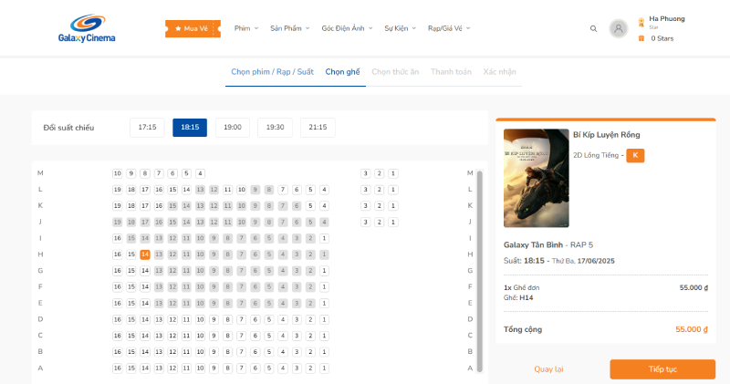The height and width of the screenshot is (384, 730).
Task: Click the seat map vertical scrollbar
Action: 480,272
